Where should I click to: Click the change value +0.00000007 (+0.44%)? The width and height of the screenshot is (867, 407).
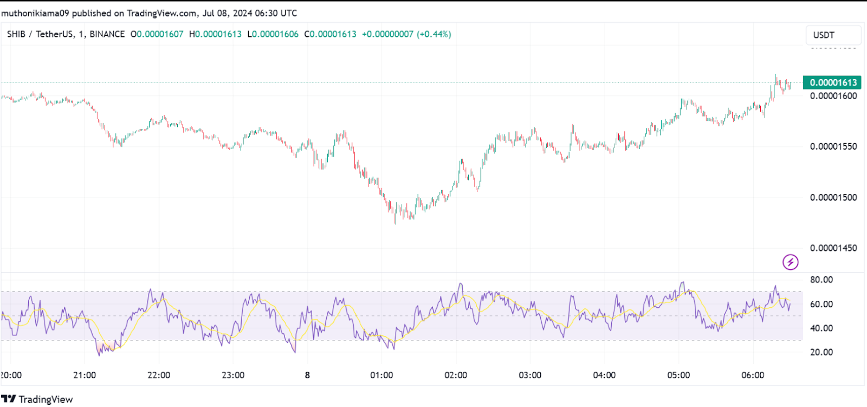click(406, 34)
